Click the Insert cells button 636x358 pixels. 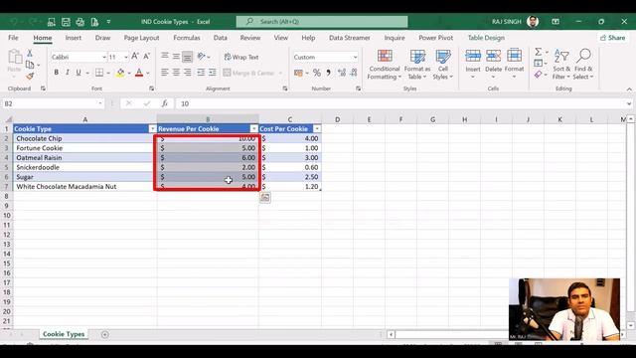point(473,64)
